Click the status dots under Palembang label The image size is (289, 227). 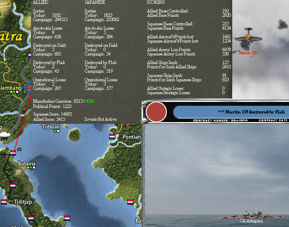14,92
